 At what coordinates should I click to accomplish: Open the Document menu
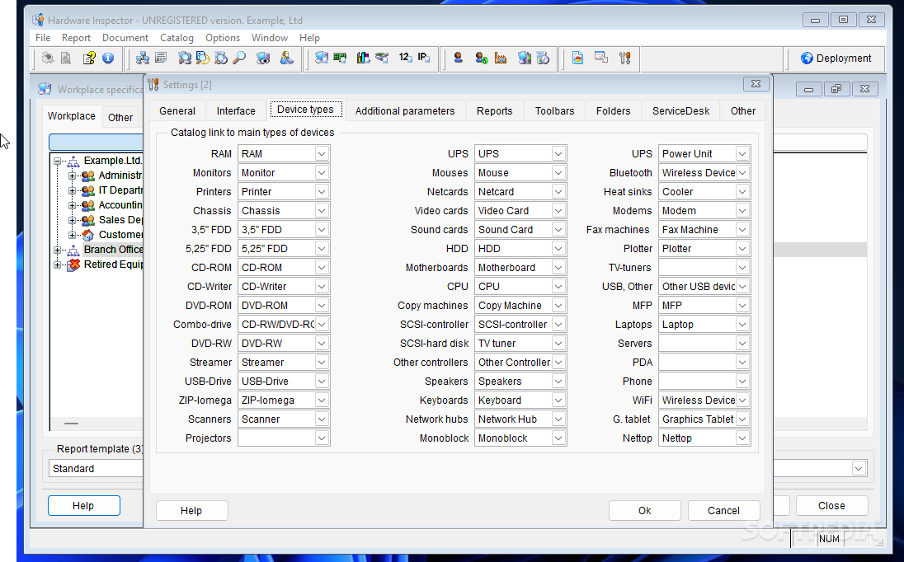125,37
